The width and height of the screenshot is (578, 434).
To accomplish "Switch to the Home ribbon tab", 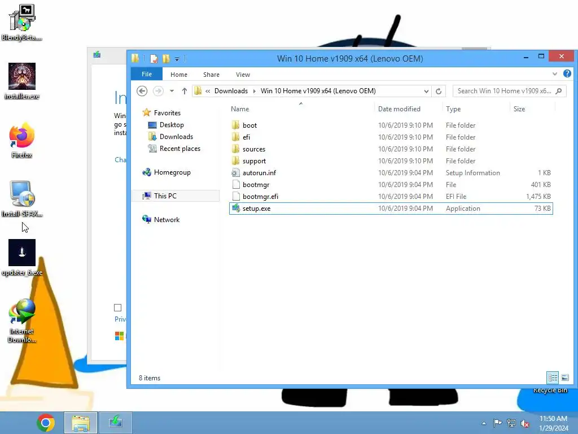I will pyautogui.click(x=179, y=75).
